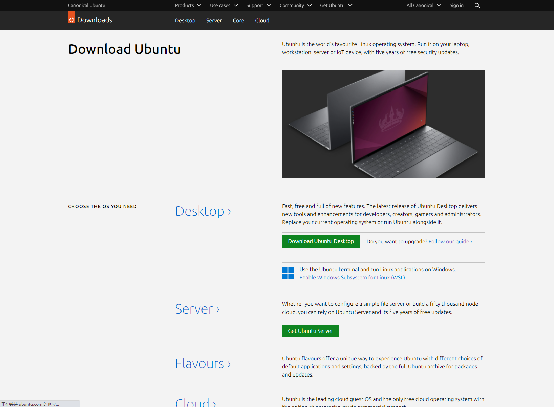This screenshot has height=407, width=554.
Task: Open Enable Windows Subsystem for Linux link
Action: click(352, 277)
